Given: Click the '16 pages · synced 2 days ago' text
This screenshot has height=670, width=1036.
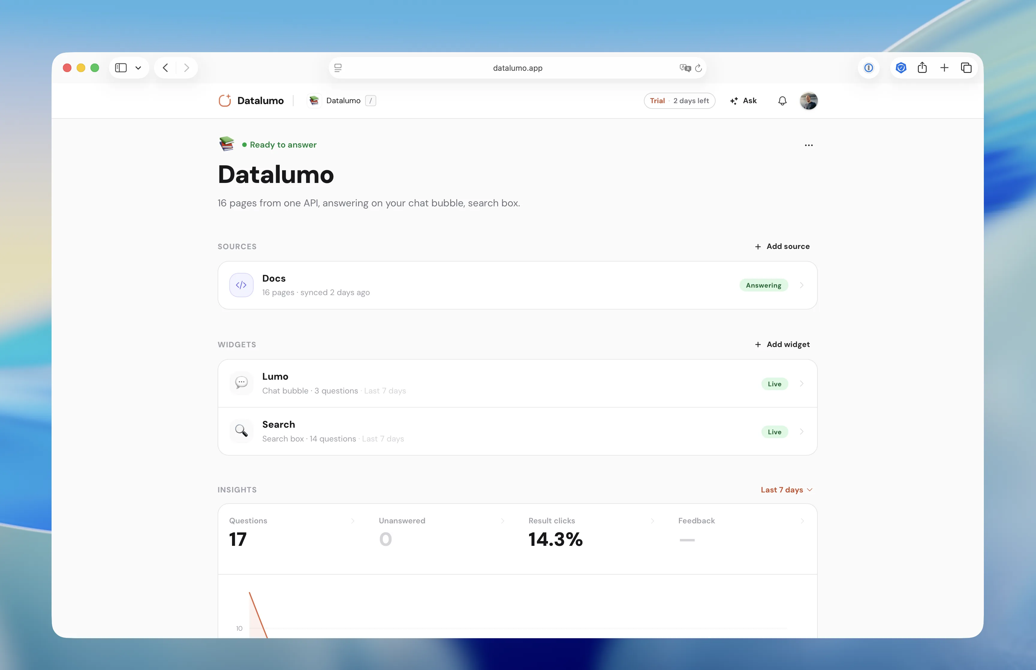Looking at the screenshot, I should click(x=316, y=292).
